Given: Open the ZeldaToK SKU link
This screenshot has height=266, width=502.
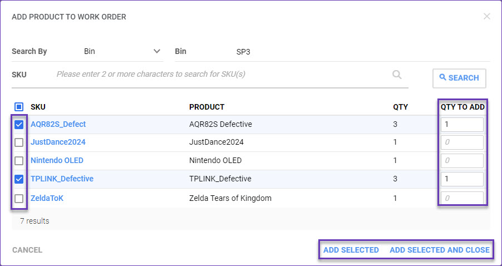Looking at the screenshot, I should click(47, 198).
